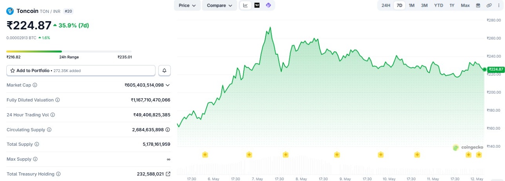This screenshot has width=505, height=181.
Task: Click the 0.00002913 BTC value
Action: 22,38
